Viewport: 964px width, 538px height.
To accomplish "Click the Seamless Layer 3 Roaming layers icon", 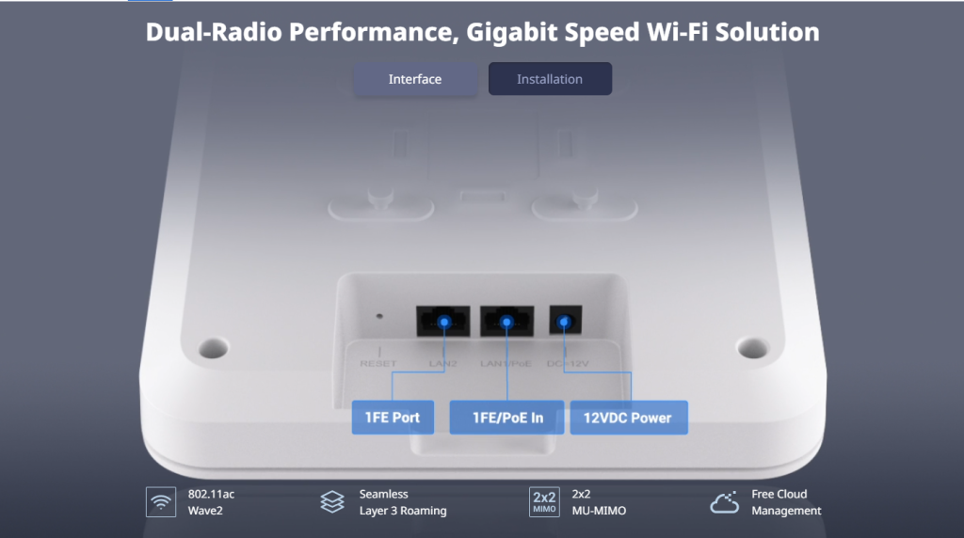I will [x=332, y=501].
